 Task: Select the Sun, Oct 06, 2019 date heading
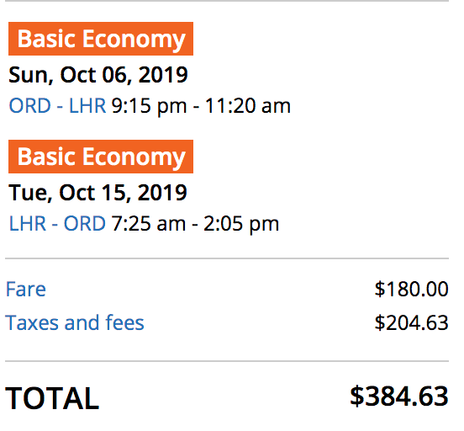click(98, 75)
